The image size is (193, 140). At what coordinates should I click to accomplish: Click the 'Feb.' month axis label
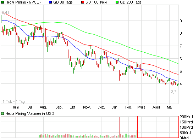[129, 107]
